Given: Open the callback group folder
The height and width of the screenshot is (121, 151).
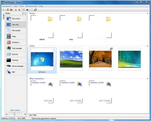Looking at the screenshot, I should tap(42, 28).
